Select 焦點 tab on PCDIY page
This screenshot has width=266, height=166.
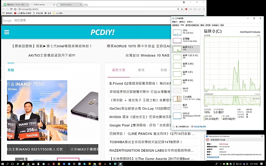[11, 70]
